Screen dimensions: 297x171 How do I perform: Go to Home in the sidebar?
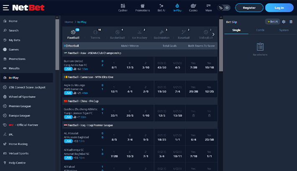tap(27, 21)
